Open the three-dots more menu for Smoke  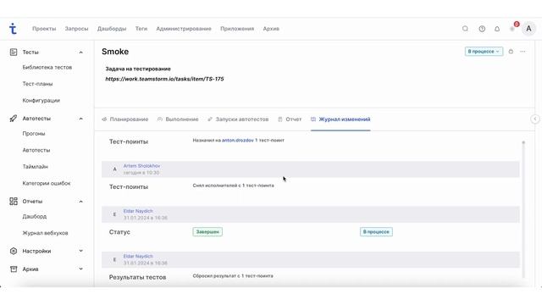point(523,52)
